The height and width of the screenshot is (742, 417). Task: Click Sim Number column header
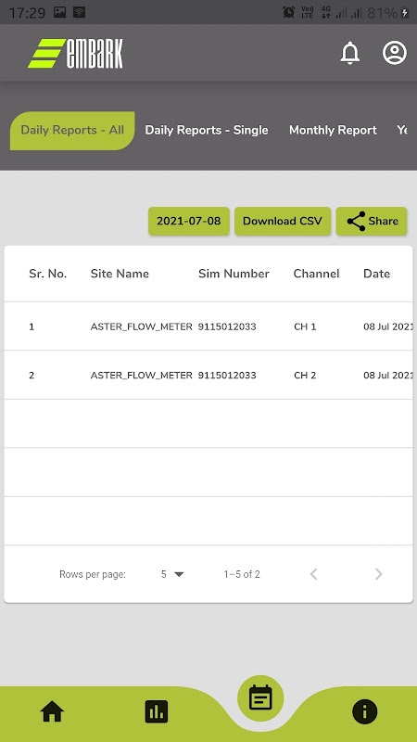(x=234, y=274)
